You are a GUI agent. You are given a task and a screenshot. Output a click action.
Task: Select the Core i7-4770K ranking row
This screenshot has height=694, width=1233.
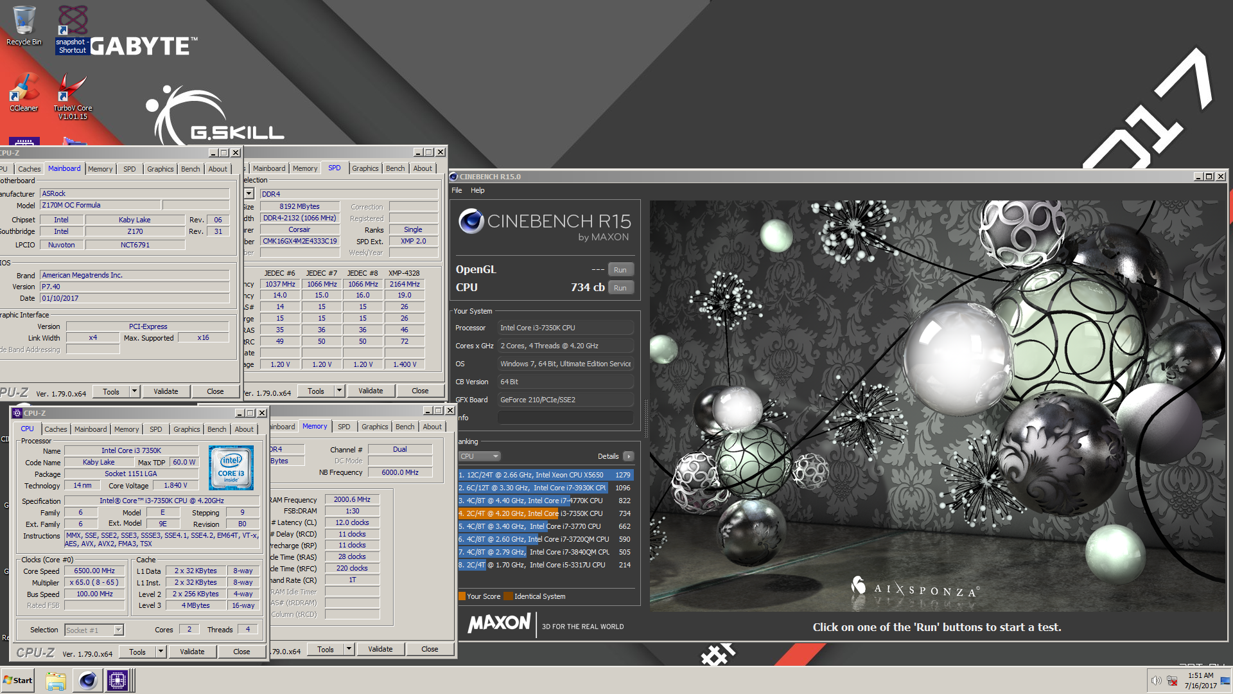(x=545, y=501)
